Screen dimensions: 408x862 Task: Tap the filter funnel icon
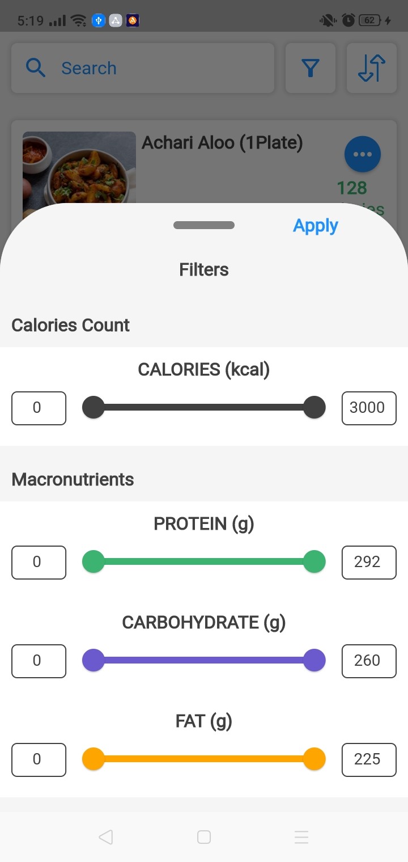coord(311,69)
